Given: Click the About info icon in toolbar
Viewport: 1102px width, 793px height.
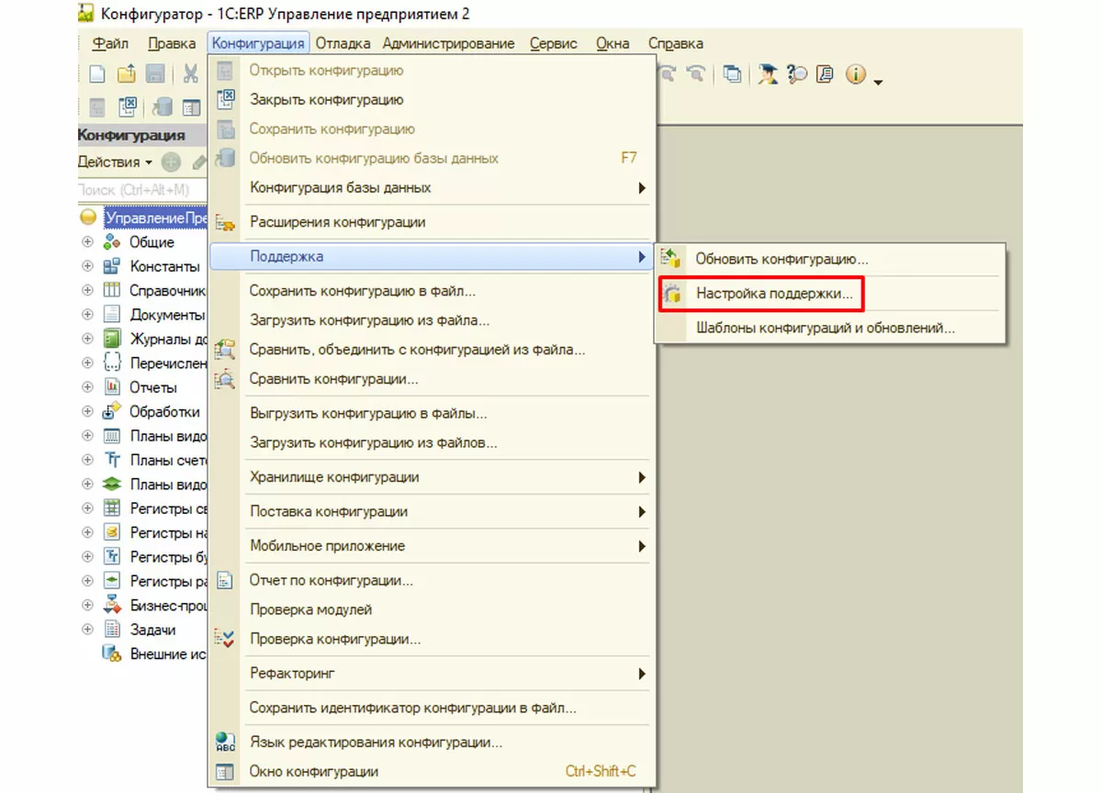Looking at the screenshot, I should point(856,74).
